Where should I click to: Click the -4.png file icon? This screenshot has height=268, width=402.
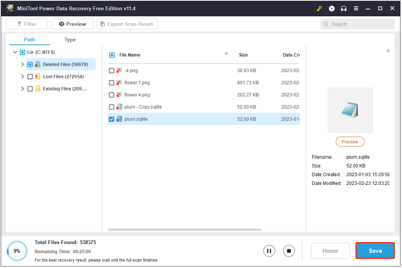coord(119,71)
